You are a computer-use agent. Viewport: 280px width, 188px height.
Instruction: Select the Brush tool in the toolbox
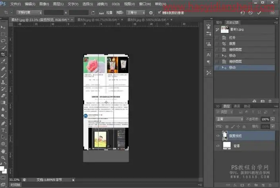click(x=3, y=75)
